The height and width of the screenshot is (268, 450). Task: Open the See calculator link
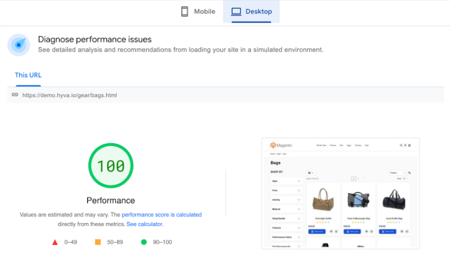click(x=145, y=224)
